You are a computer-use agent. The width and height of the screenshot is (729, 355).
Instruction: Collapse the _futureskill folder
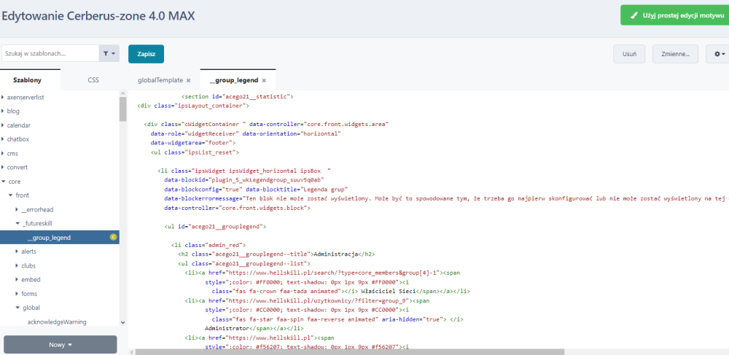coord(17,223)
